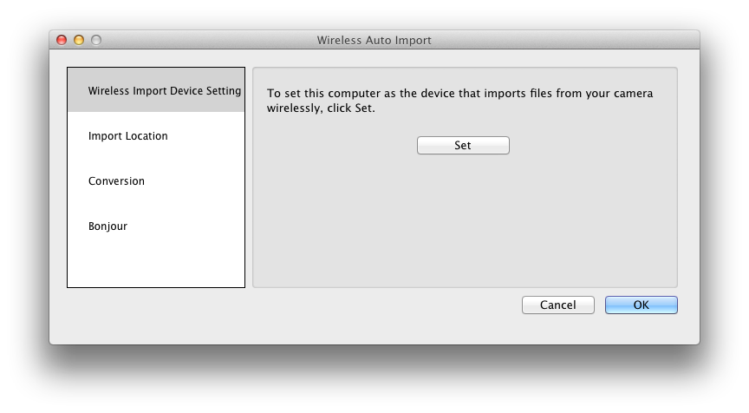Click empty panel space left of Set button

click(x=338, y=146)
